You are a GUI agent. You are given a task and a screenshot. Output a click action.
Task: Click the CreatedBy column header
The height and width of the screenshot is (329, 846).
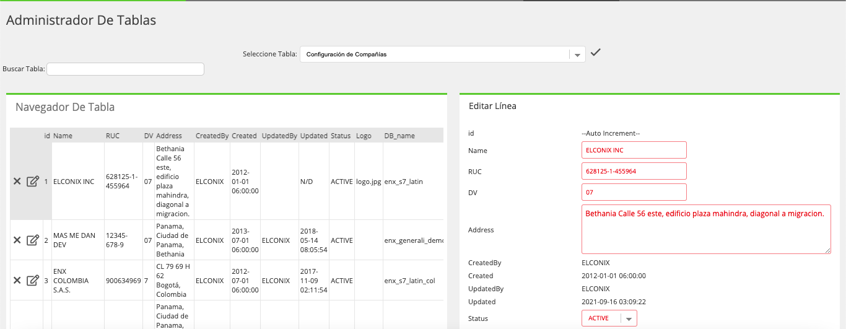[x=212, y=136]
